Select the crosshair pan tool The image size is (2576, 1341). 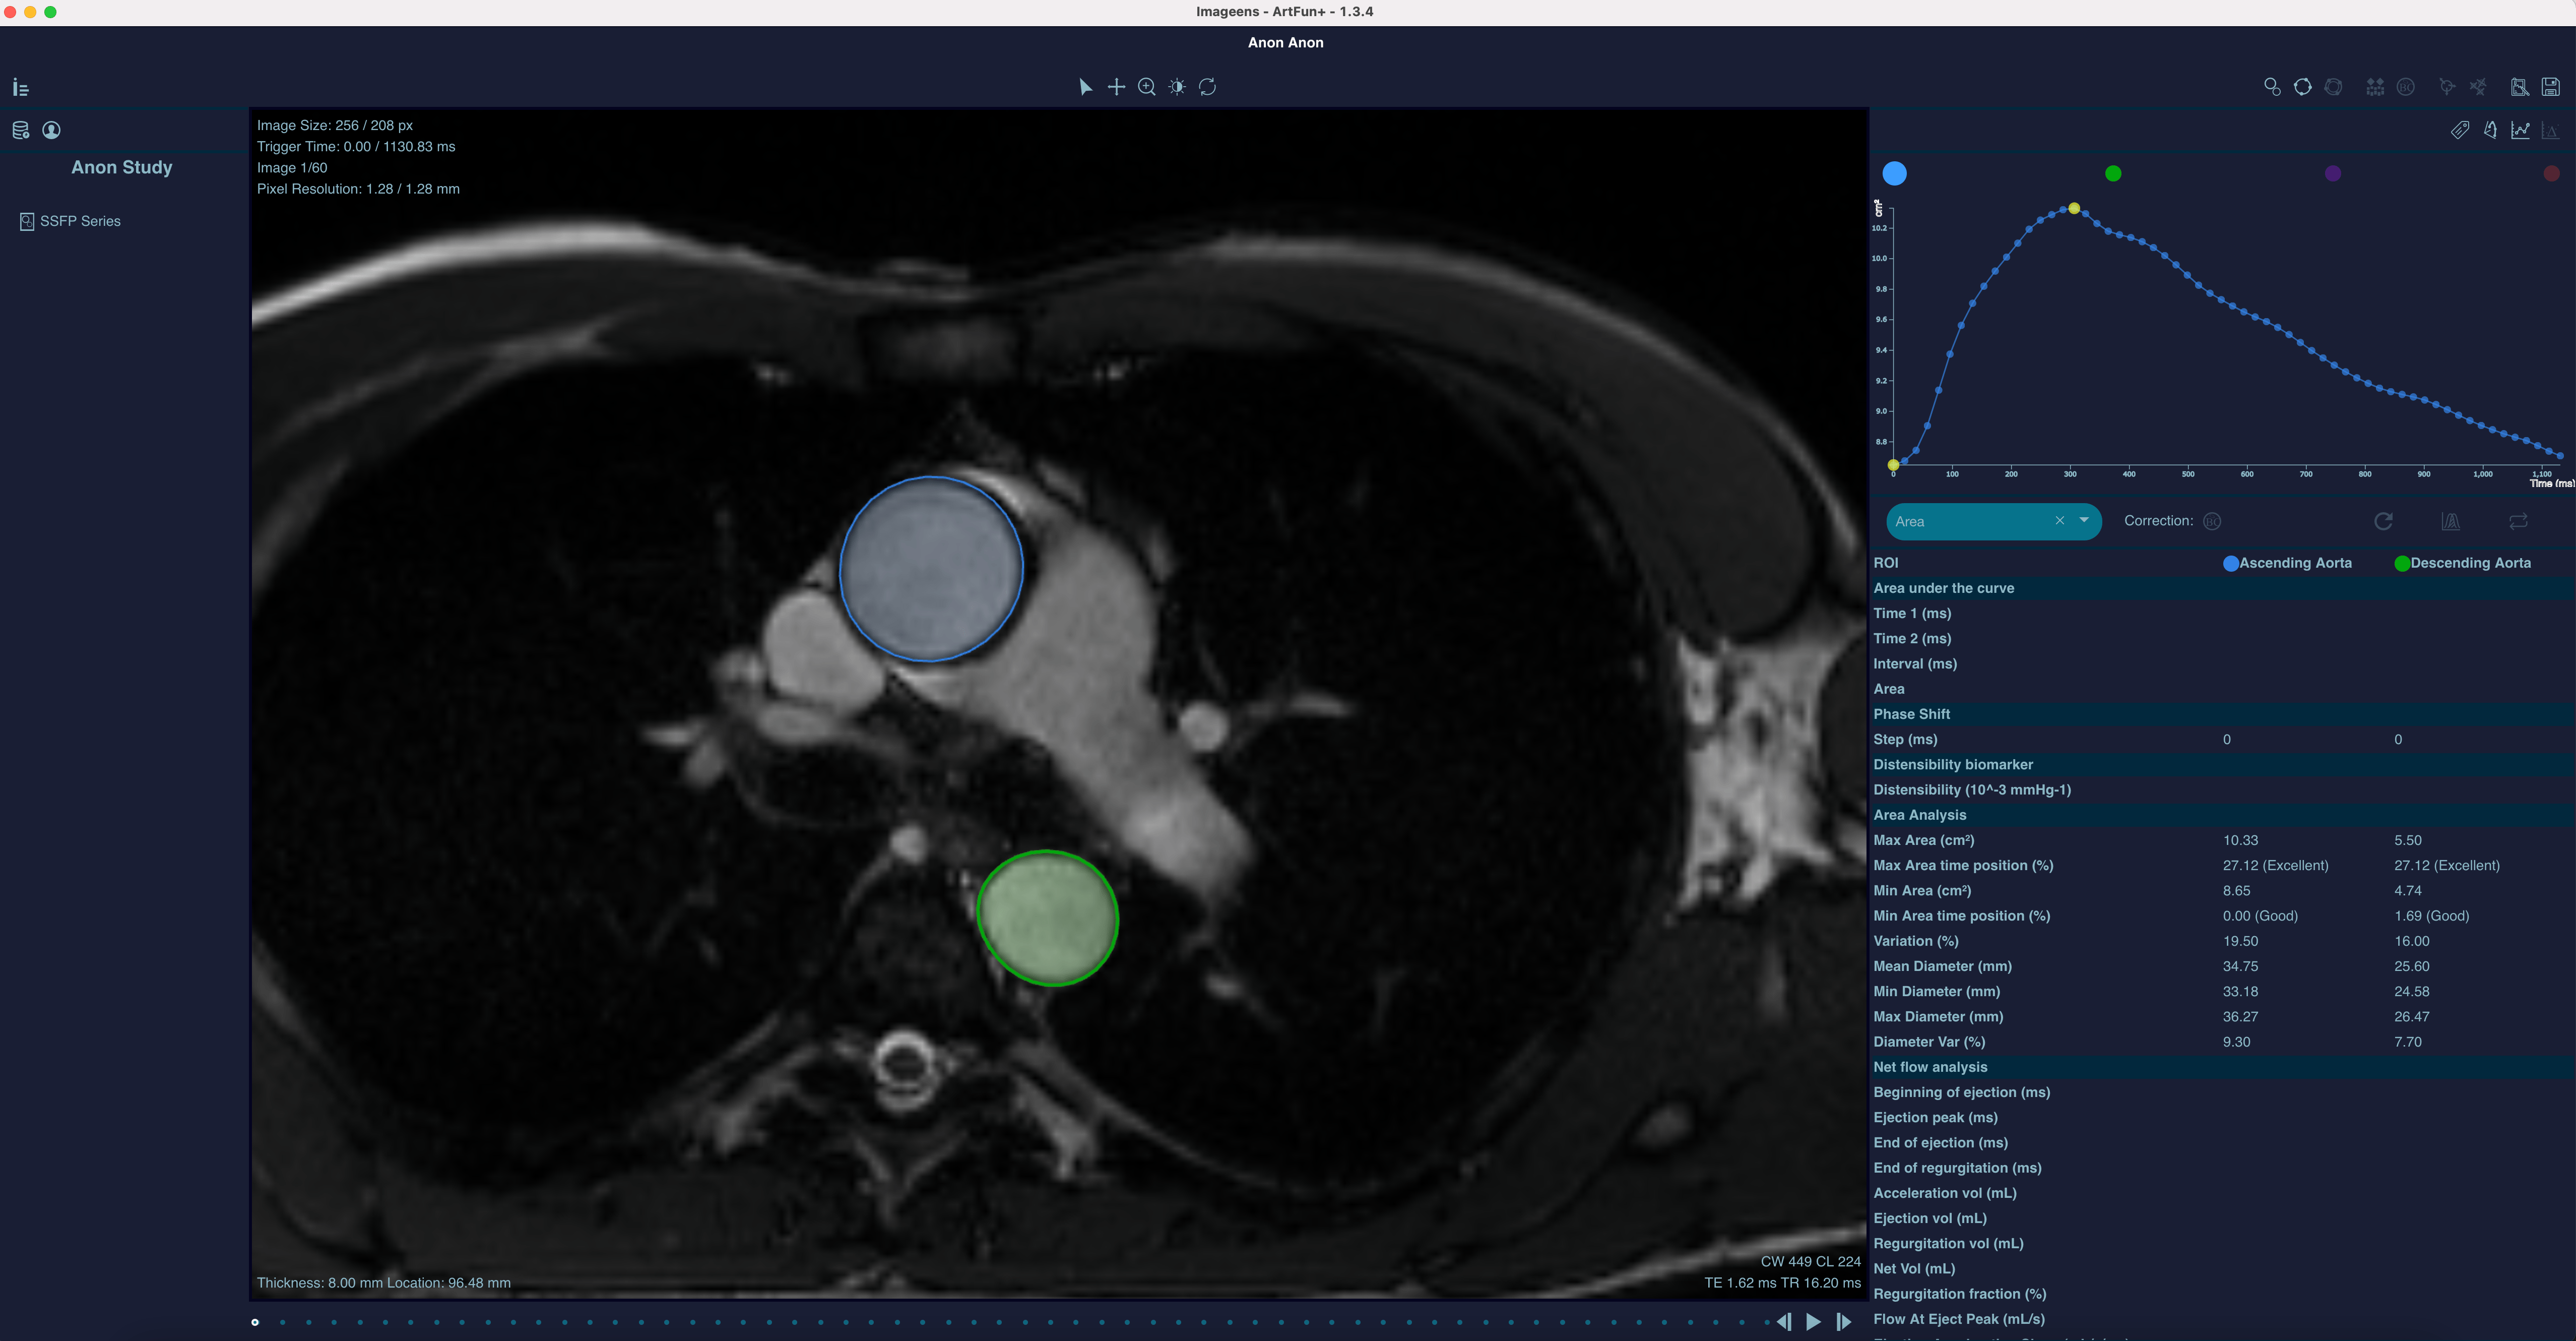click(x=1116, y=87)
